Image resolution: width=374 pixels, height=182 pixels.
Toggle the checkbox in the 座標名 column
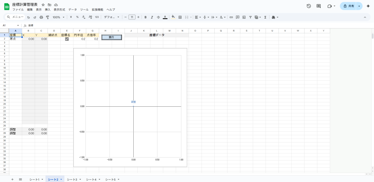point(67,39)
